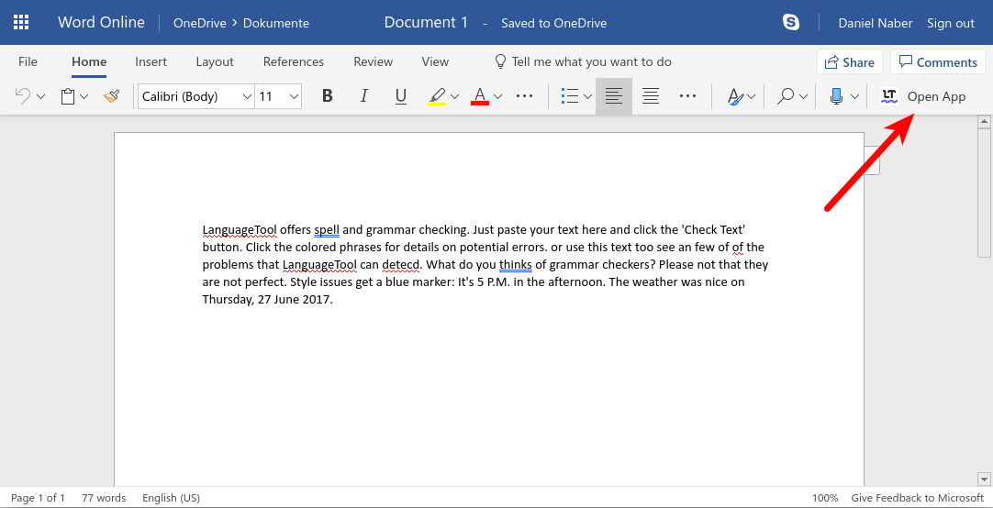The height and width of the screenshot is (508, 993).
Task: Expand the Dictate dropdown arrow
Action: coord(854,97)
